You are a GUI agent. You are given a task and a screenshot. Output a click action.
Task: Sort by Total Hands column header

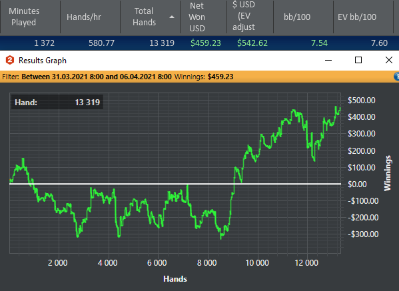click(x=150, y=17)
